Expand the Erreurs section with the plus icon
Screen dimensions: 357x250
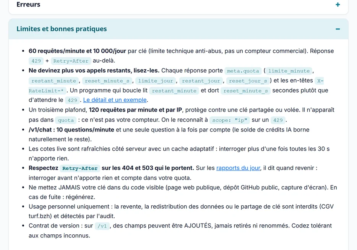pos(338,5)
